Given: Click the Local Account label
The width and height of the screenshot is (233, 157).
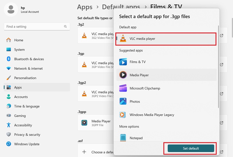Looking at the screenshot, I should coord(30,12).
